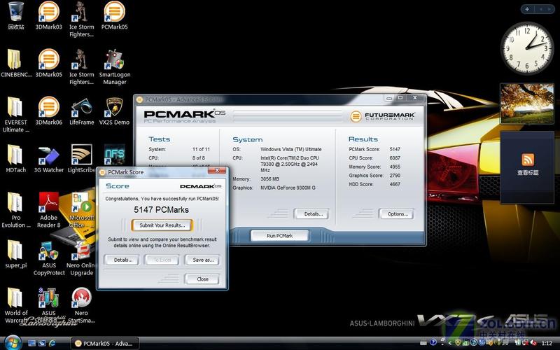This screenshot has height=350, width=560.
Task: Open the LightScribe desktop icon
Action: 81,159
